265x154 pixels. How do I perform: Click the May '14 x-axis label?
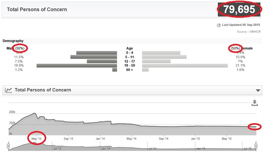(132, 139)
